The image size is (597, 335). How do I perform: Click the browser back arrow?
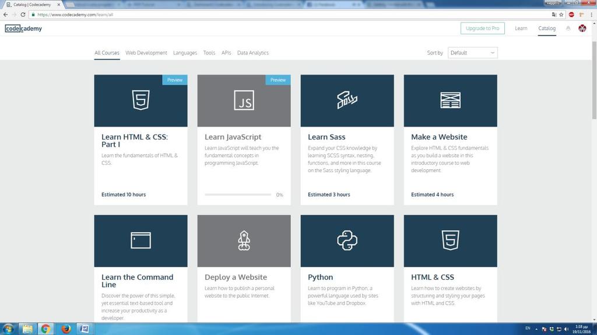5,15
